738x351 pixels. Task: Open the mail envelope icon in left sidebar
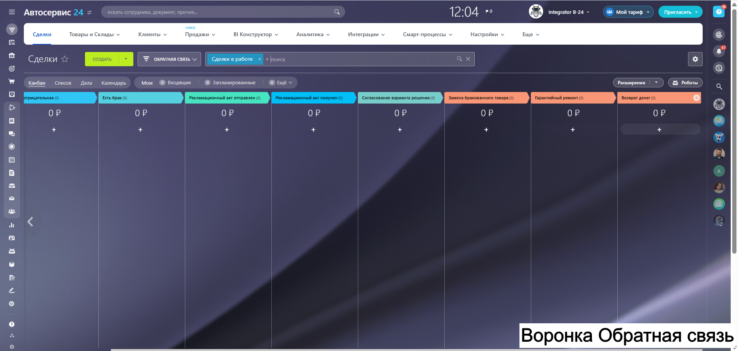[12, 199]
